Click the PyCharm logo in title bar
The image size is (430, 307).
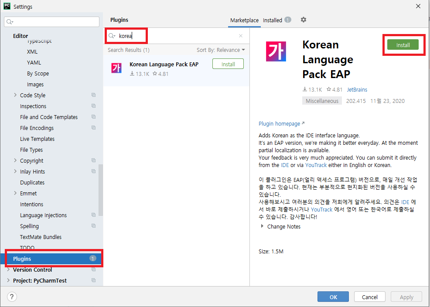[x=7, y=6]
